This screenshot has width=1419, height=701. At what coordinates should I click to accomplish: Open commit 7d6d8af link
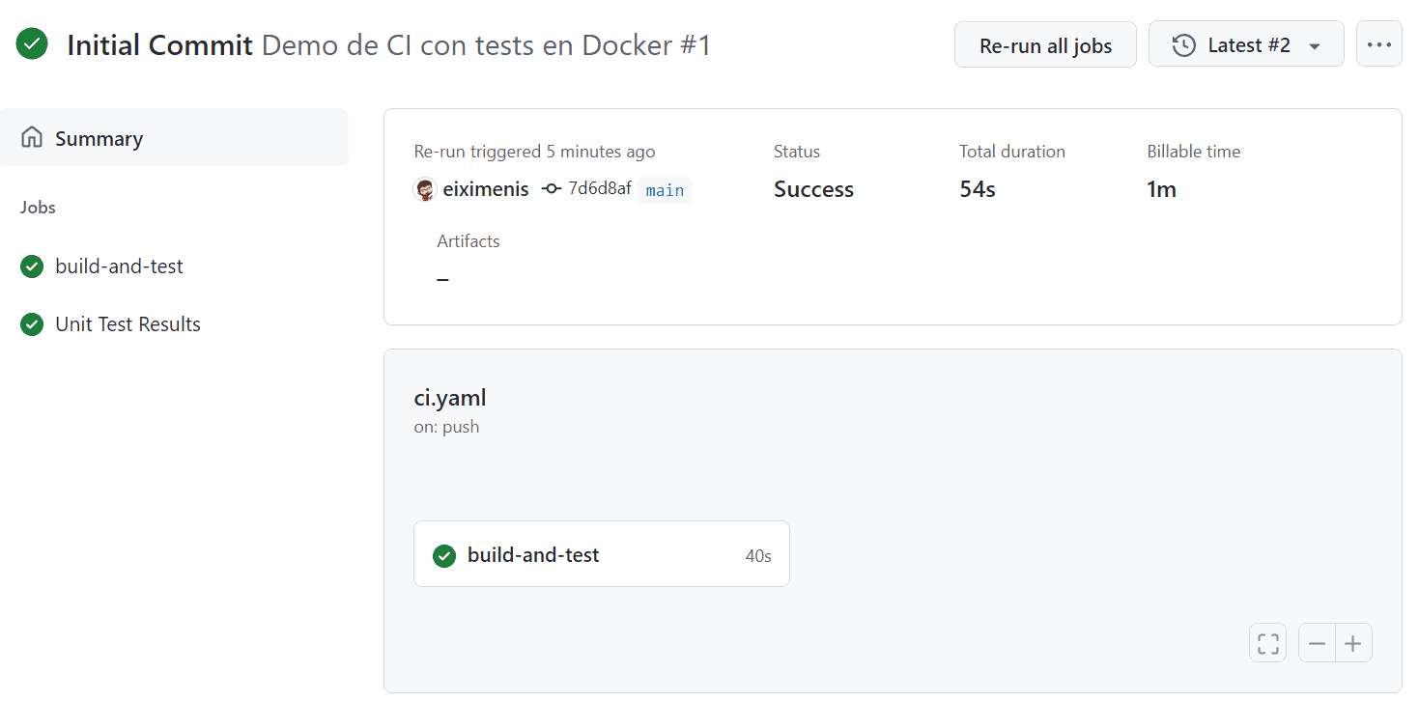pos(599,188)
